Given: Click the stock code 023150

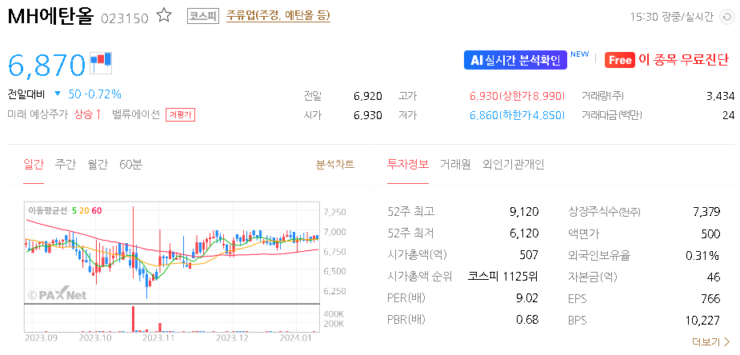Looking at the screenshot, I should 125,18.
